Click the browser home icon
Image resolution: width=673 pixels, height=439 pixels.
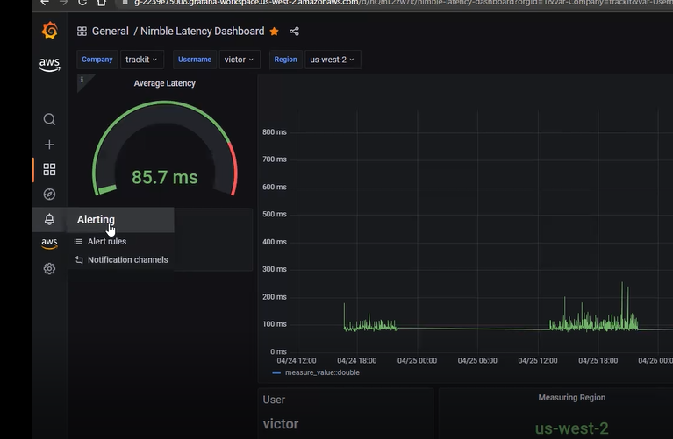(101, 3)
